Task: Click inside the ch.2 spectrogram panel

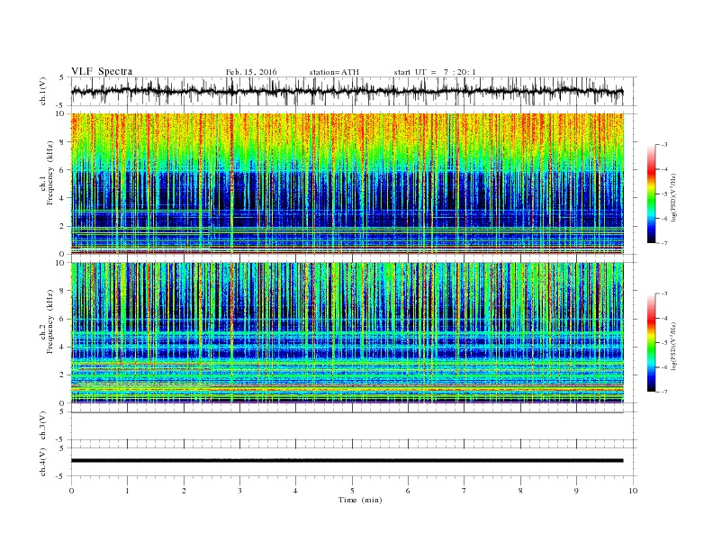Action: pos(347,333)
